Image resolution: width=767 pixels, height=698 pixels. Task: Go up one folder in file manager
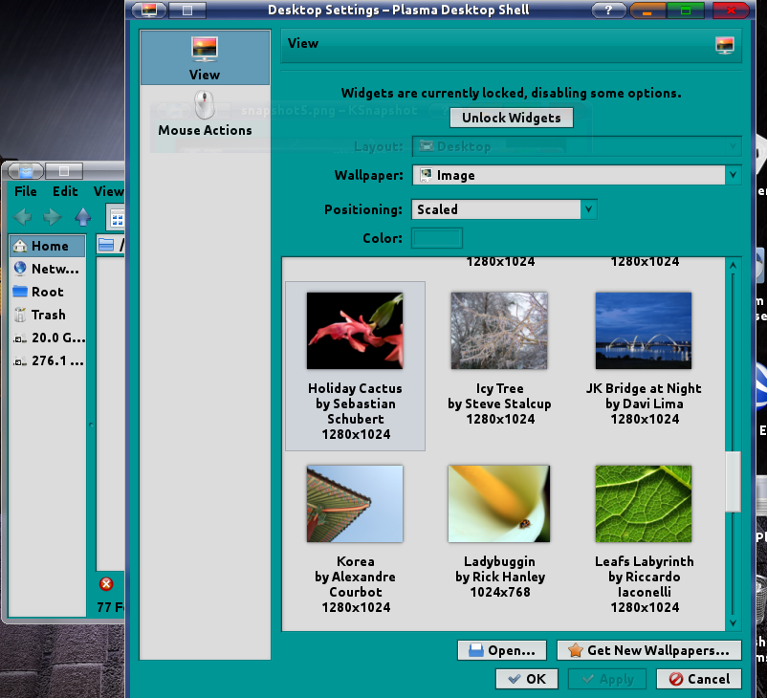[x=82, y=217]
